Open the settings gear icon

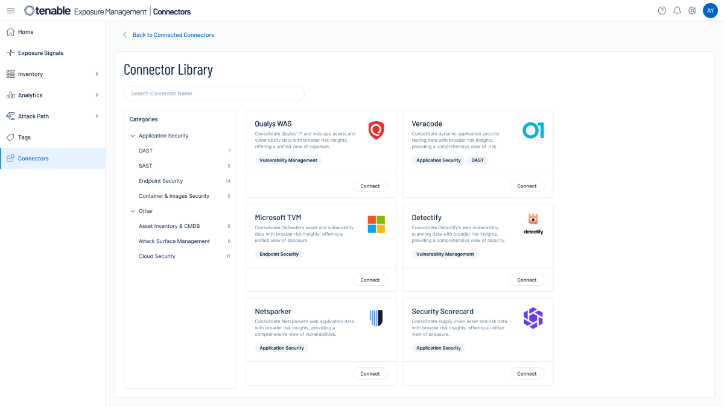pyautogui.click(x=692, y=11)
